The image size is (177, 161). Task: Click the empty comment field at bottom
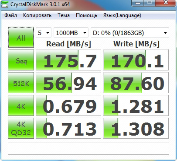[88, 149]
